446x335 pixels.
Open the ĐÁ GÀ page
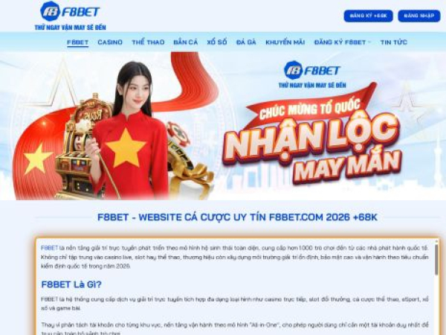coord(246,42)
